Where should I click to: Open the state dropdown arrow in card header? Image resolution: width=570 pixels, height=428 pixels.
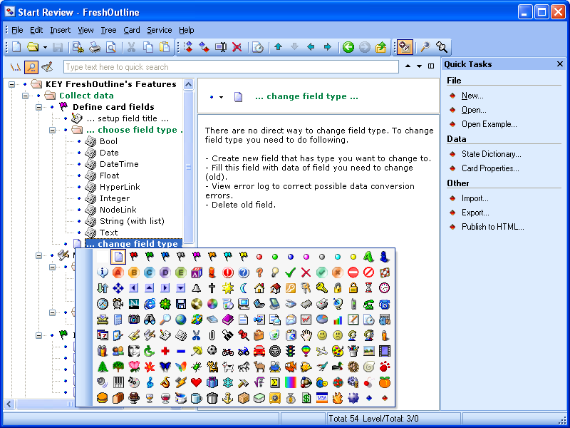click(x=221, y=97)
